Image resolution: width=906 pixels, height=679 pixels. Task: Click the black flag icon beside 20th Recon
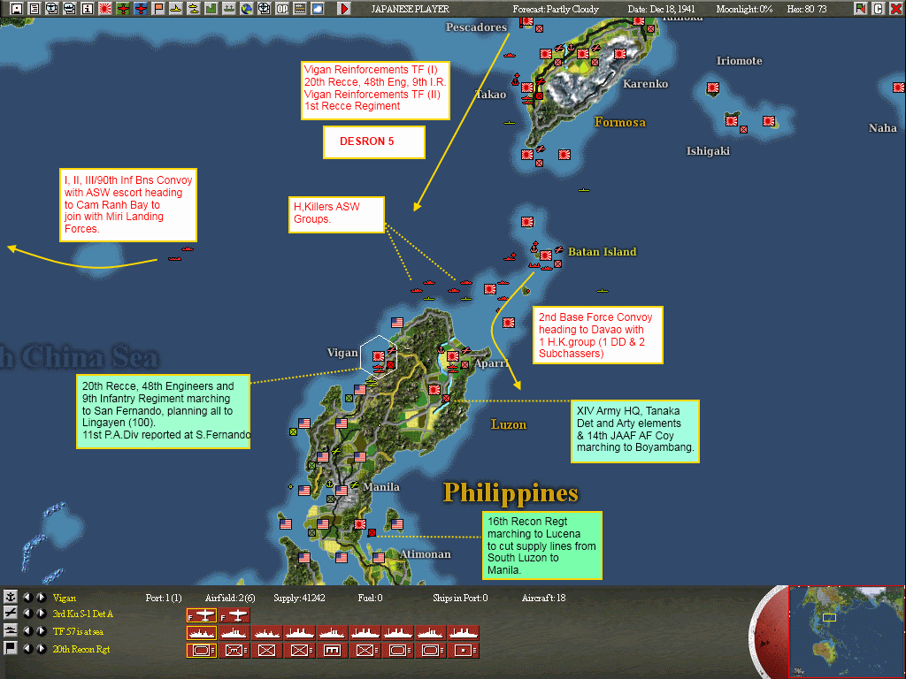(x=11, y=648)
